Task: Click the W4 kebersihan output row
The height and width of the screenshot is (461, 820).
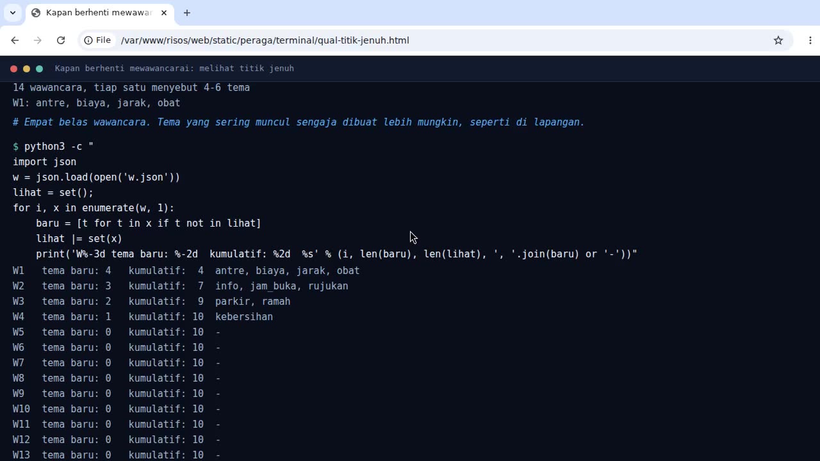Action: [x=143, y=317]
